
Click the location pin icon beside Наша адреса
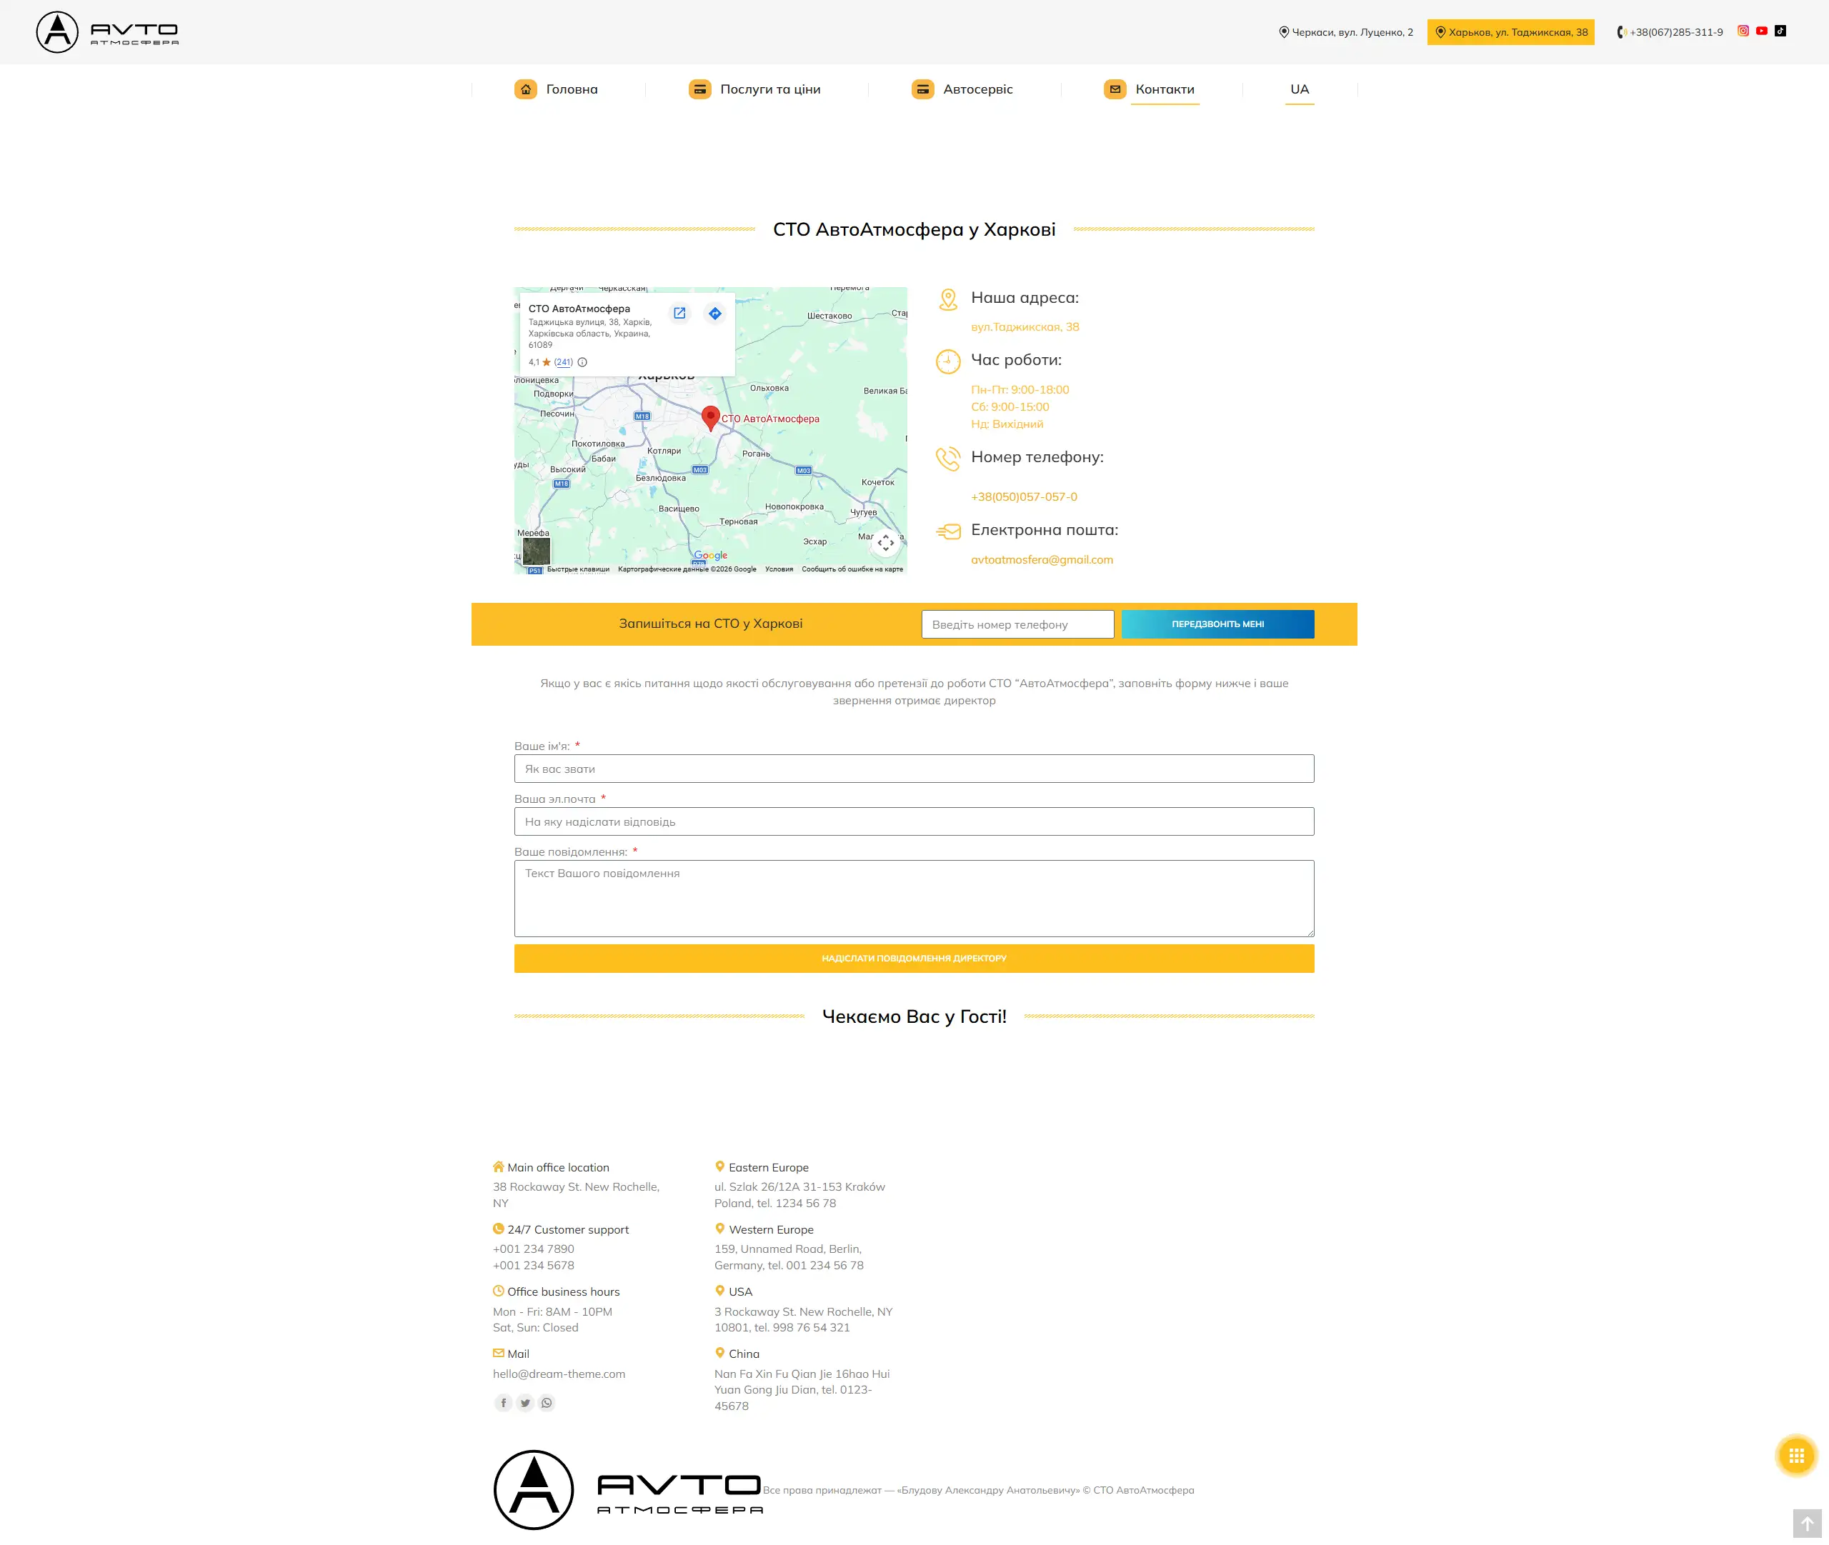tap(948, 299)
